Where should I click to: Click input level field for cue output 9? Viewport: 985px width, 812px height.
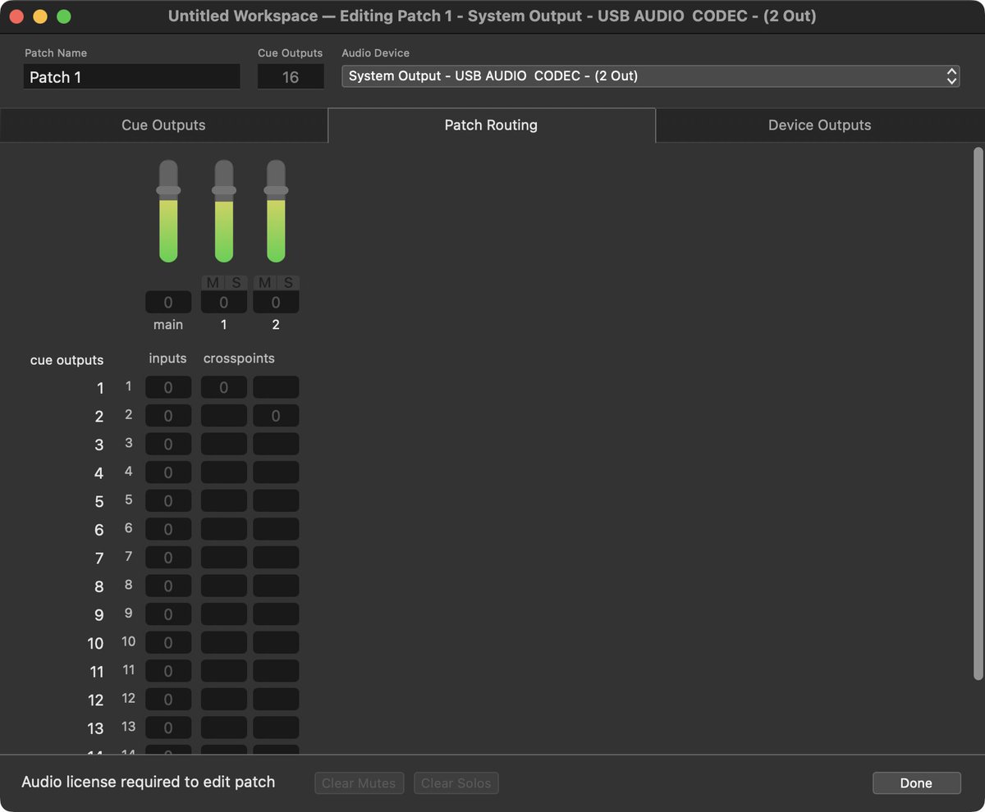click(x=168, y=614)
